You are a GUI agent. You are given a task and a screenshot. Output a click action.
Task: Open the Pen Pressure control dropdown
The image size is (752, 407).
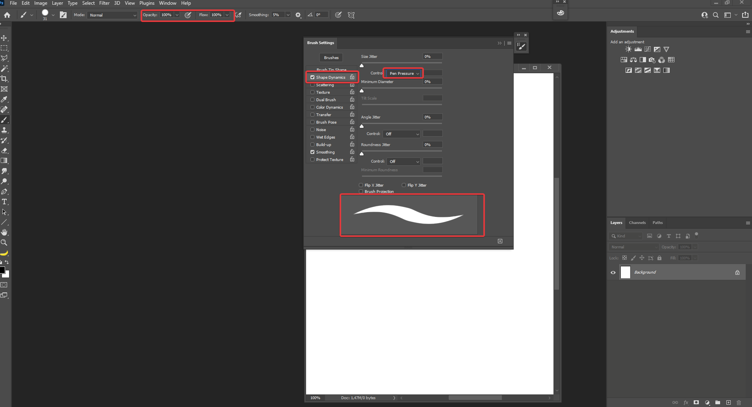tap(404, 74)
